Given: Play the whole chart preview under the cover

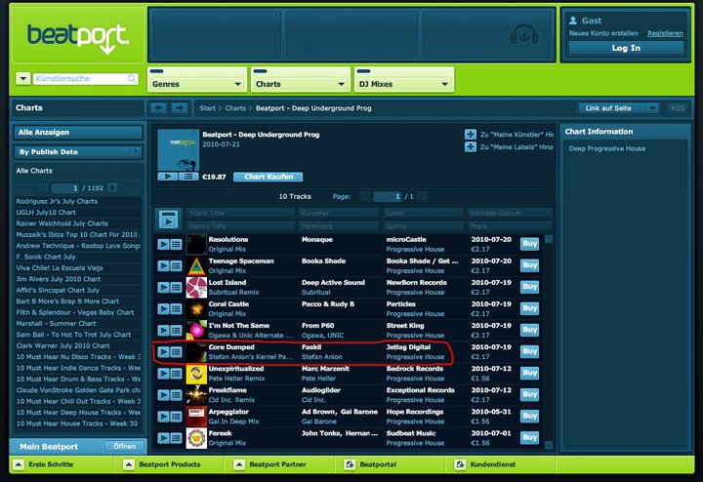Looking at the screenshot, I should pyautogui.click(x=166, y=177).
